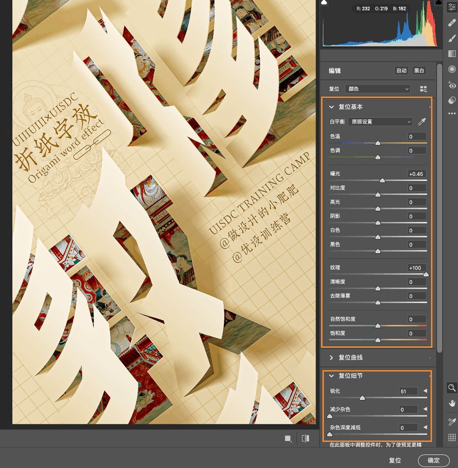Open the profile browser grid icon
This screenshot has width=458, height=468.
coord(423,89)
